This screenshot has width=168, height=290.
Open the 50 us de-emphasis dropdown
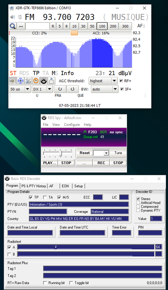pyautogui.click(x=20, y=89)
